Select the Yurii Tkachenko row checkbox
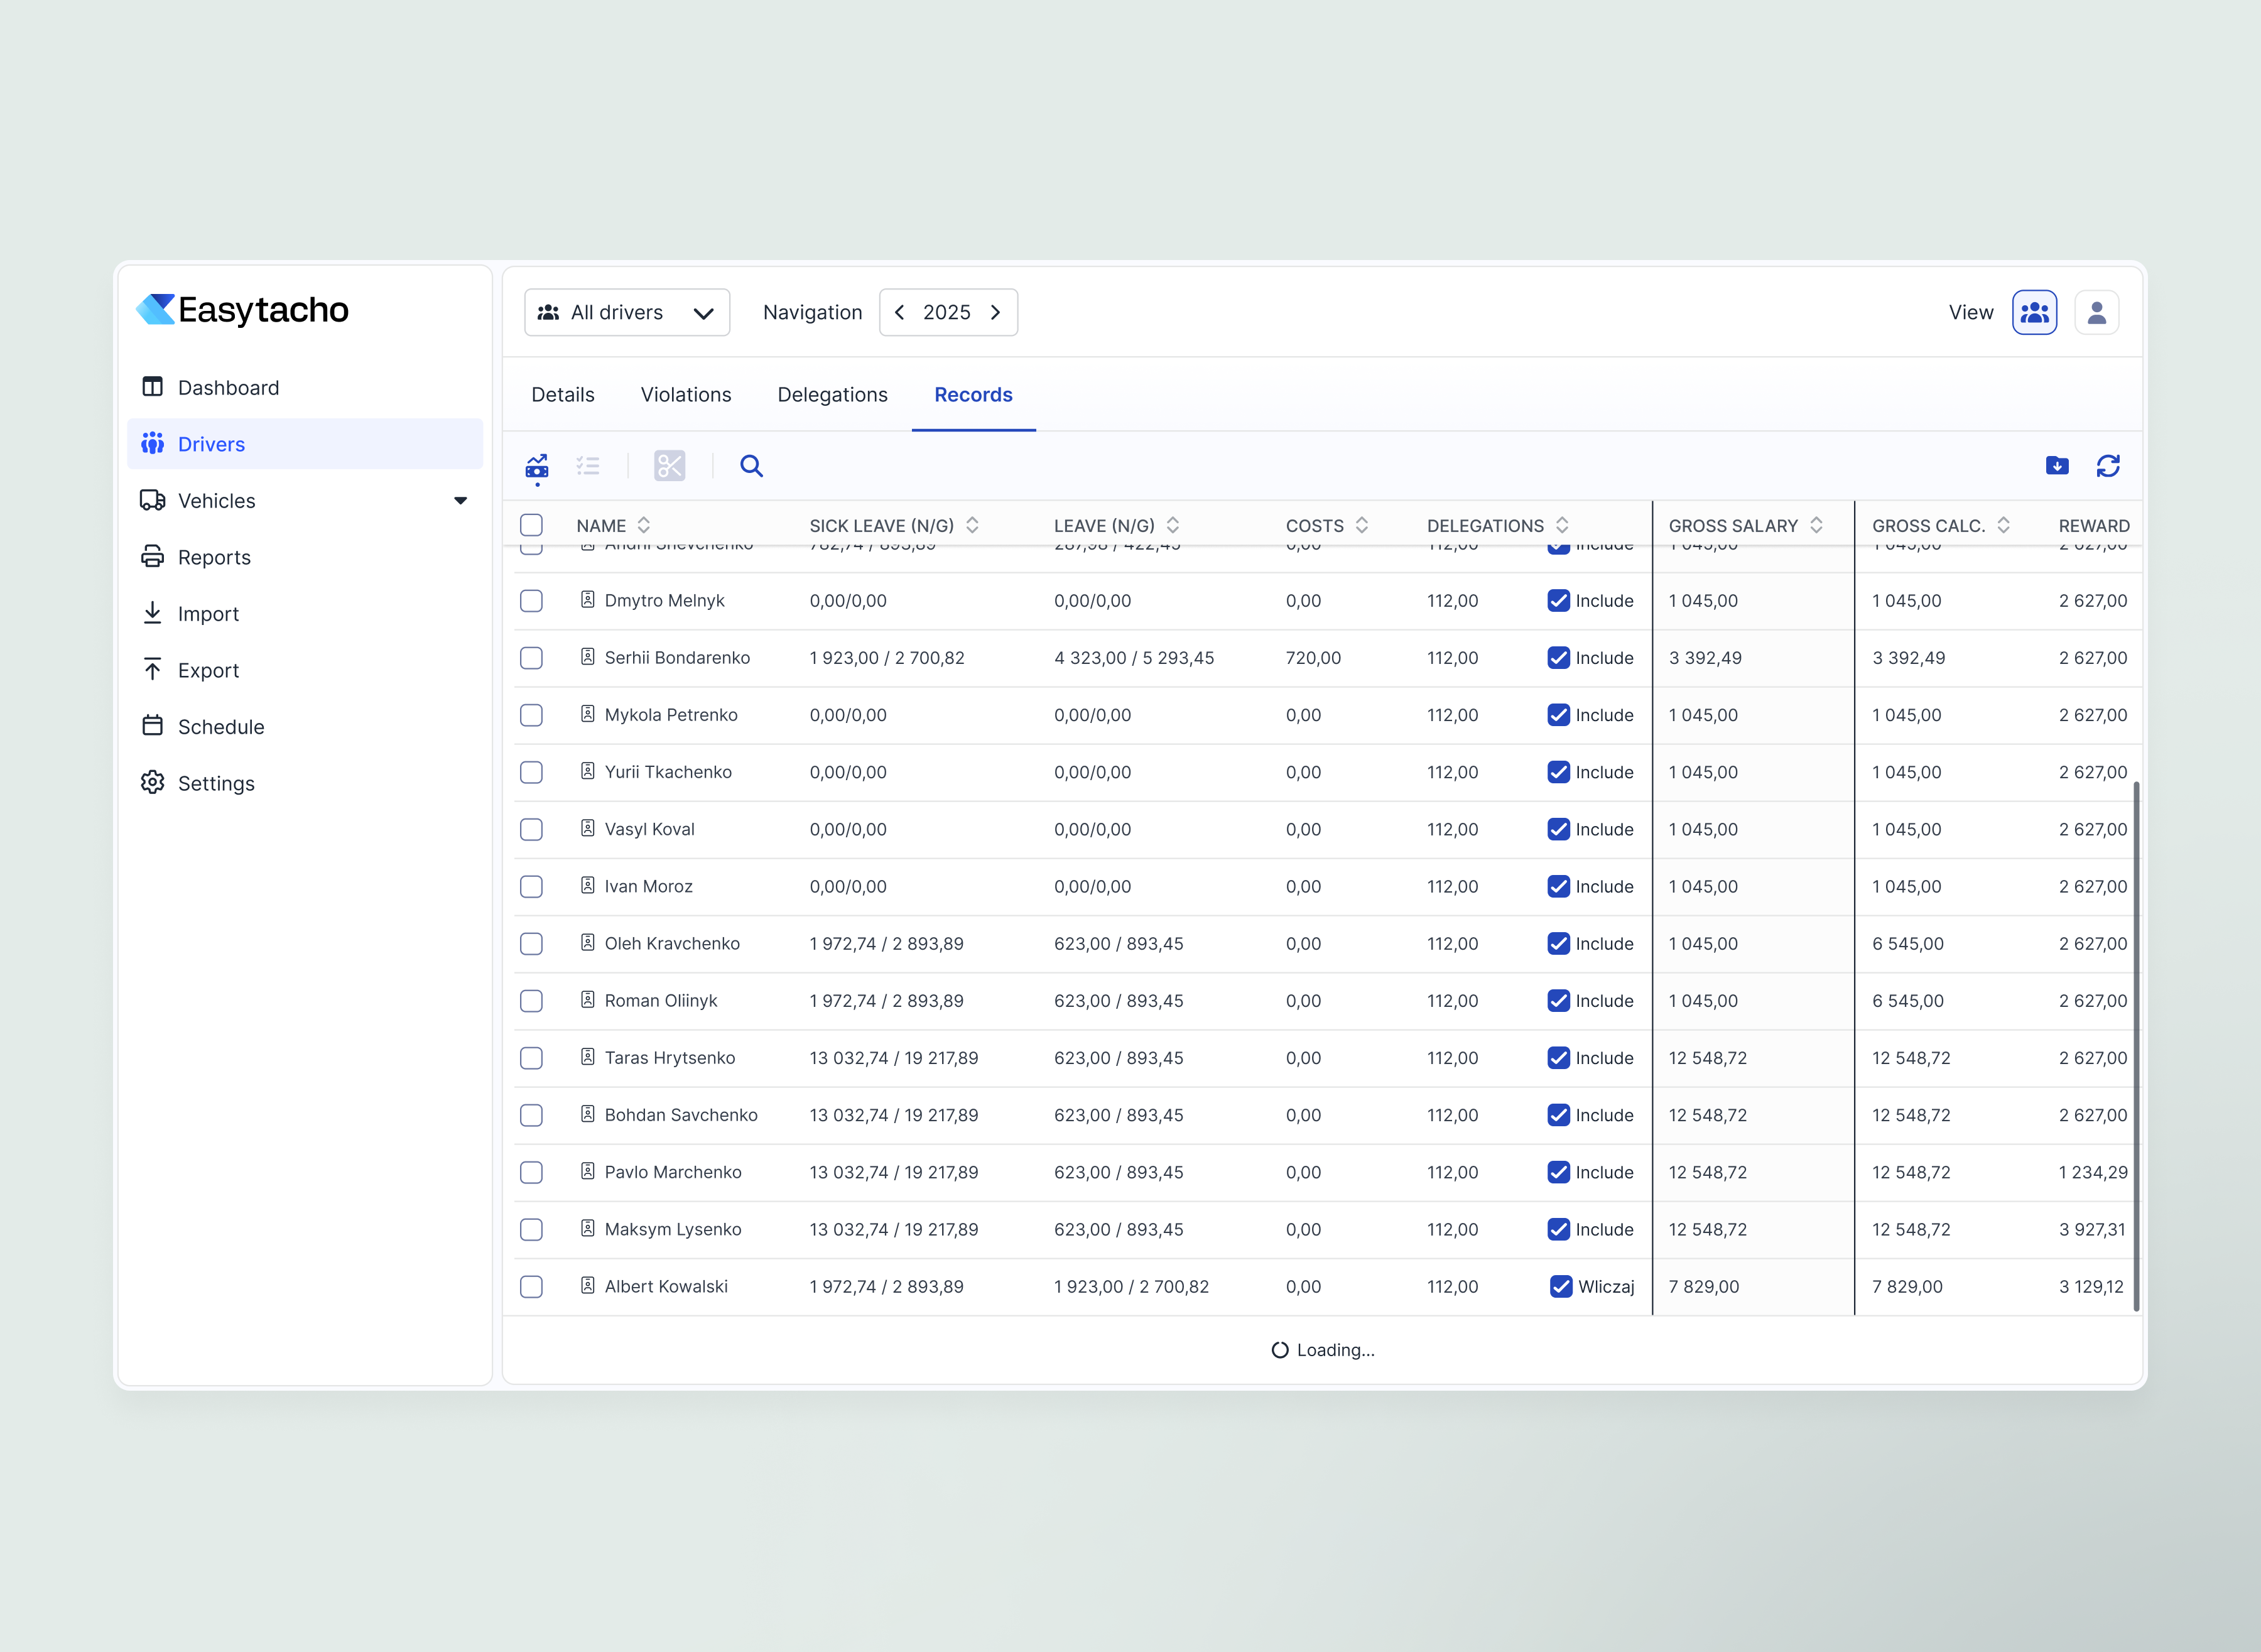The width and height of the screenshot is (2261, 1652). click(x=532, y=772)
